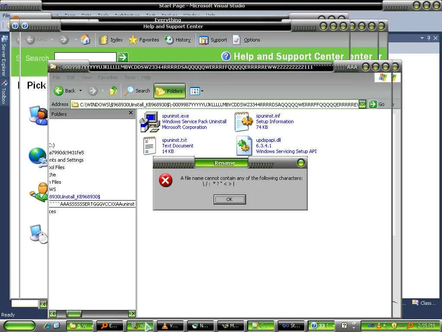Click the green Start button on the taskbar
Viewport: 442px width, 332px height.
(x=20, y=326)
